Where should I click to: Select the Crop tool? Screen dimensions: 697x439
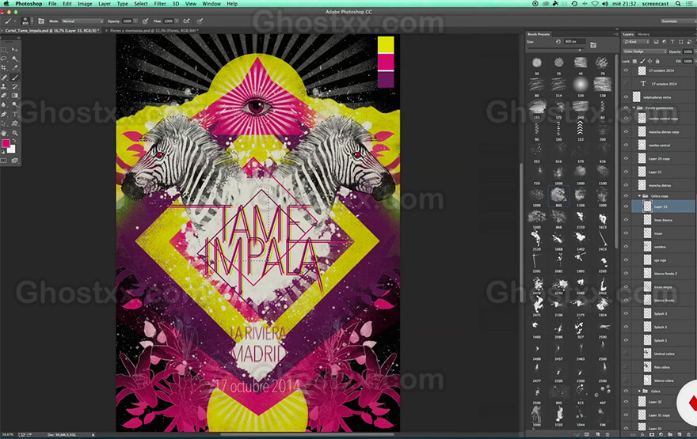coord(5,68)
